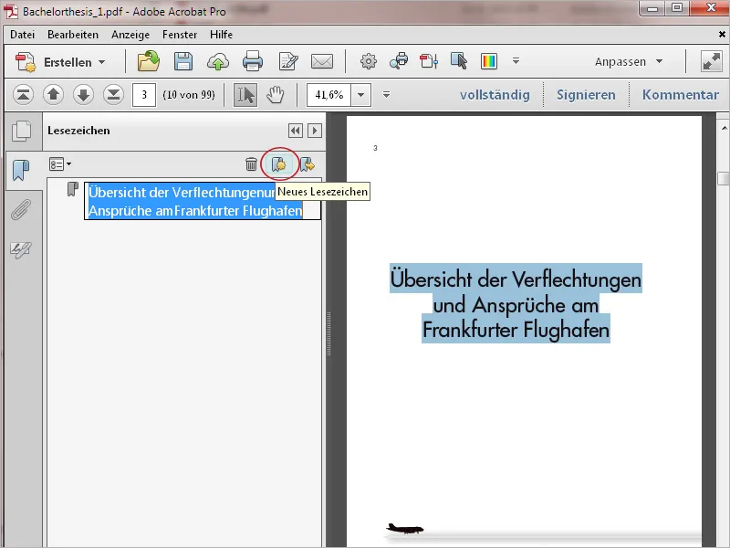Viewport: 730px width, 548px height.
Task: Toggle the bookmarks panel icon
Action: click(x=21, y=170)
